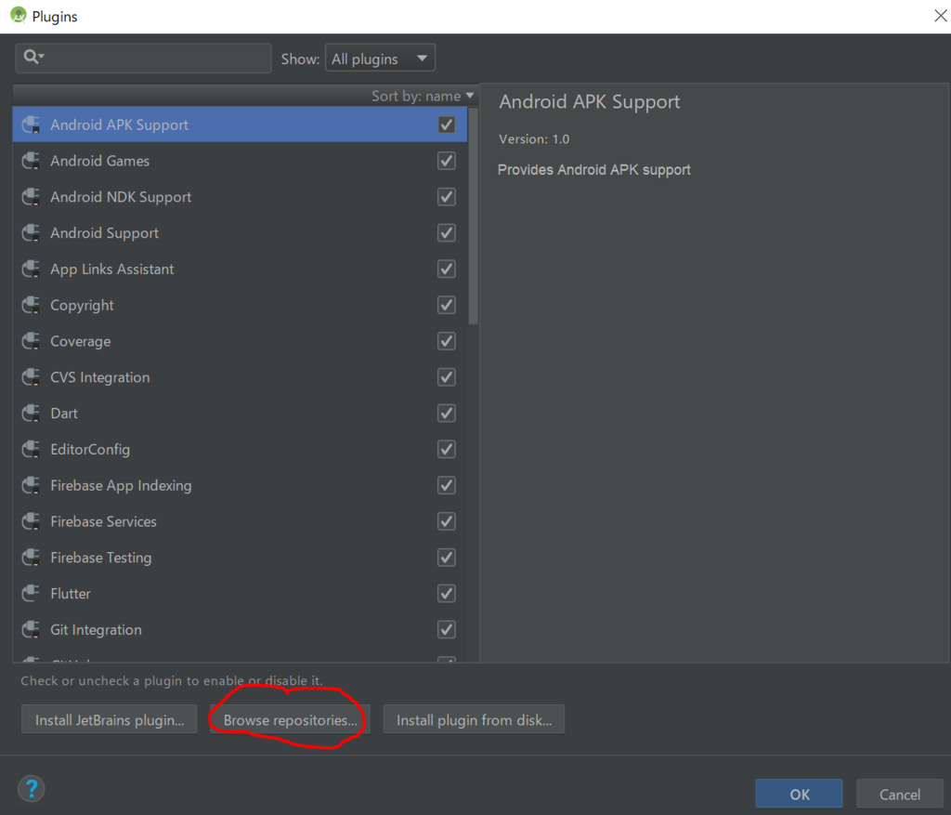Disable the Copyright plugin checkbox

447,305
